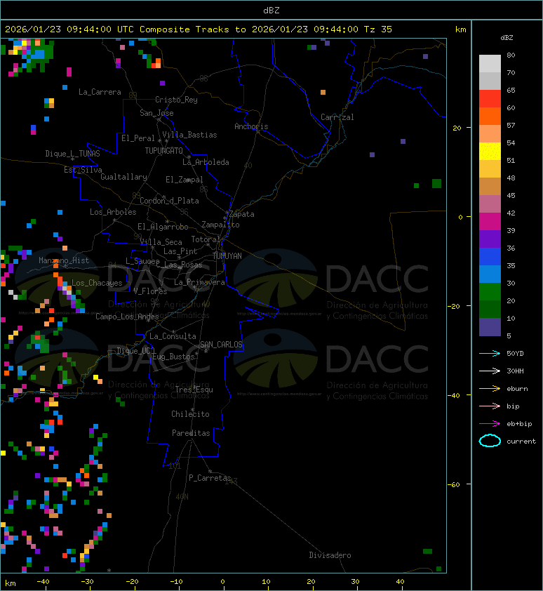This screenshot has width=543, height=591.
Task: Click the Composite Tracks timestamp header
Action: coord(199,29)
